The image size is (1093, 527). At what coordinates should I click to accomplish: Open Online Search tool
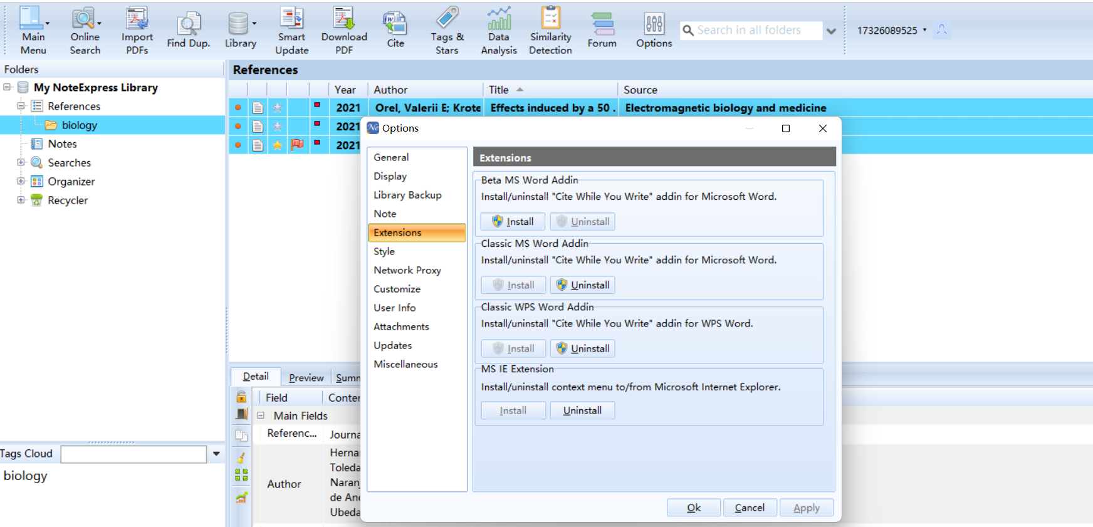(85, 30)
